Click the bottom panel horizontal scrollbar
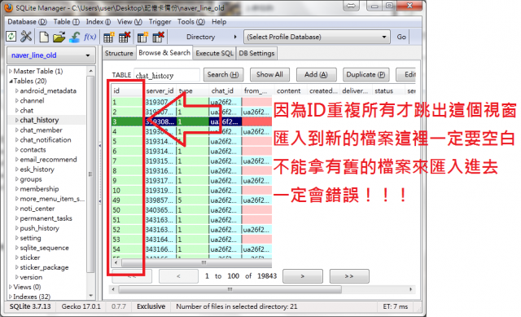The width and height of the screenshot is (521, 317). coord(230,289)
